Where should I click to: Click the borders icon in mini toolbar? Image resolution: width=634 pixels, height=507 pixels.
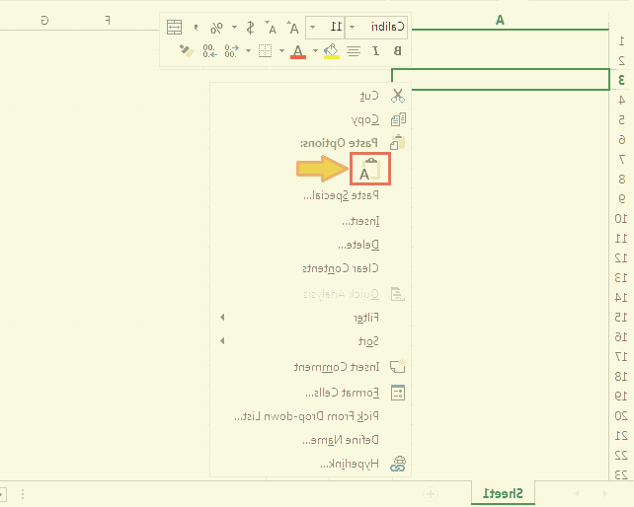[265, 50]
